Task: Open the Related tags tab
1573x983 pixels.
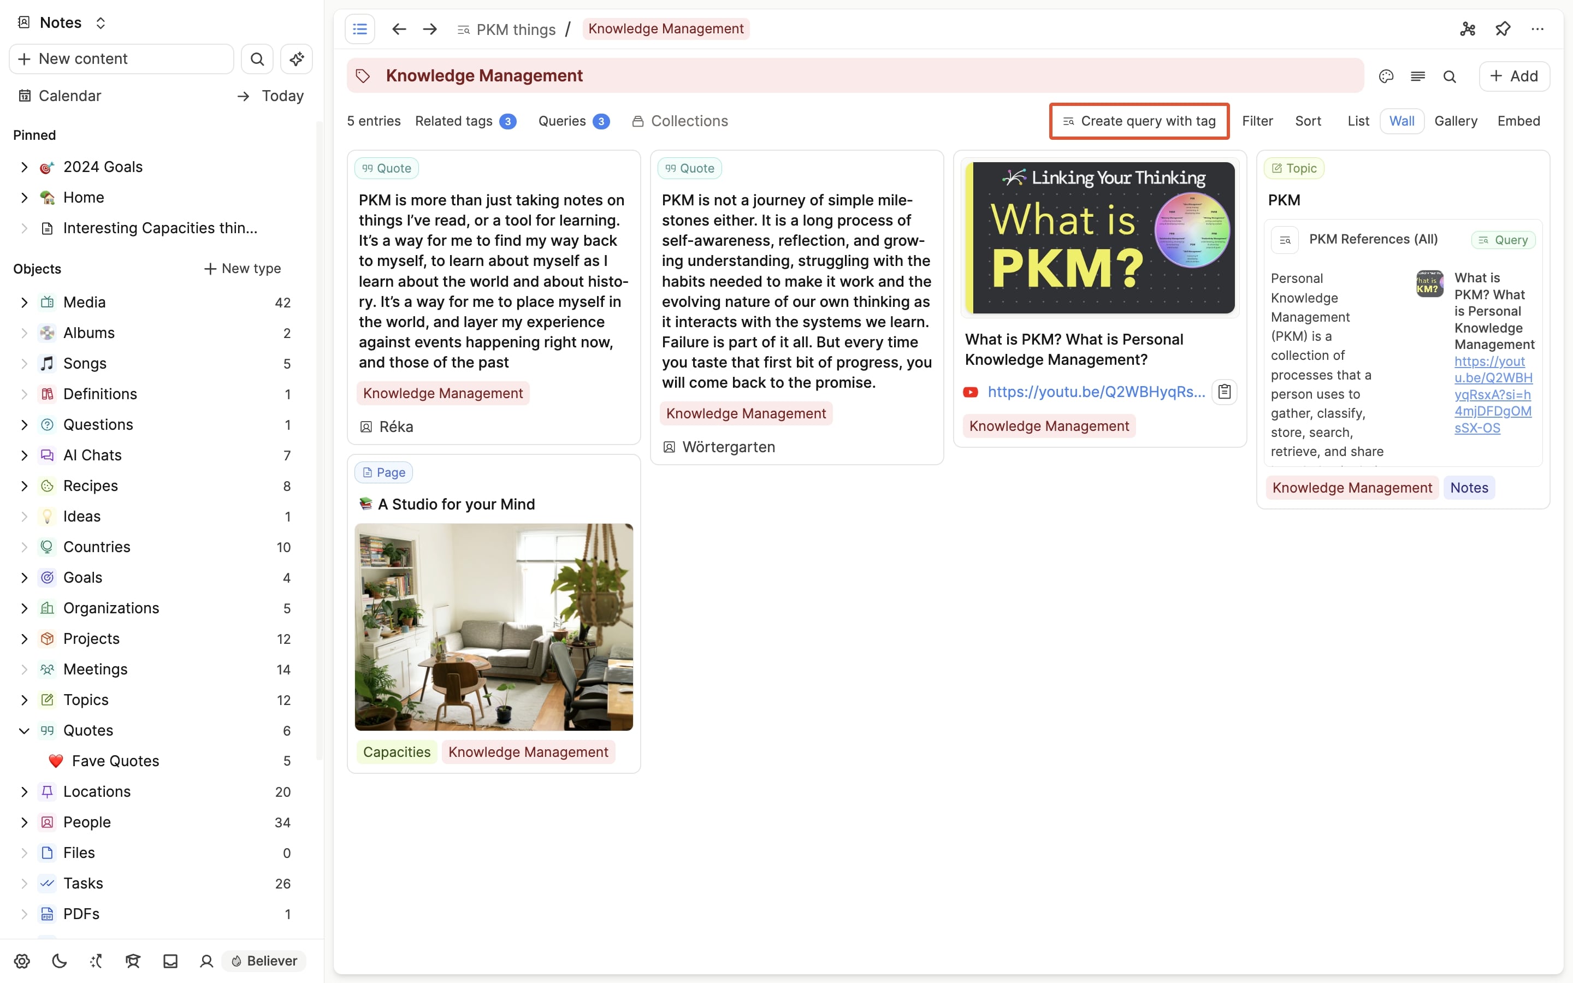Action: pyautogui.click(x=465, y=121)
